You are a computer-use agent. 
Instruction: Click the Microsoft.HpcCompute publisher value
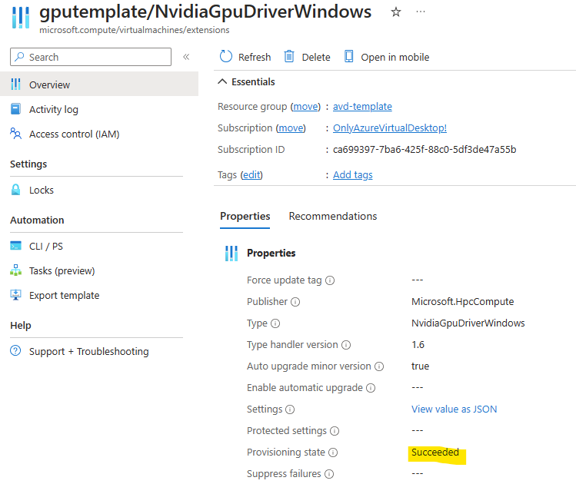pyautogui.click(x=462, y=302)
